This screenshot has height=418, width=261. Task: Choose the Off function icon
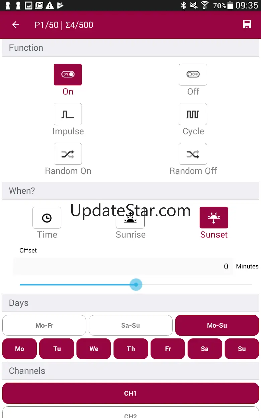[x=193, y=75]
